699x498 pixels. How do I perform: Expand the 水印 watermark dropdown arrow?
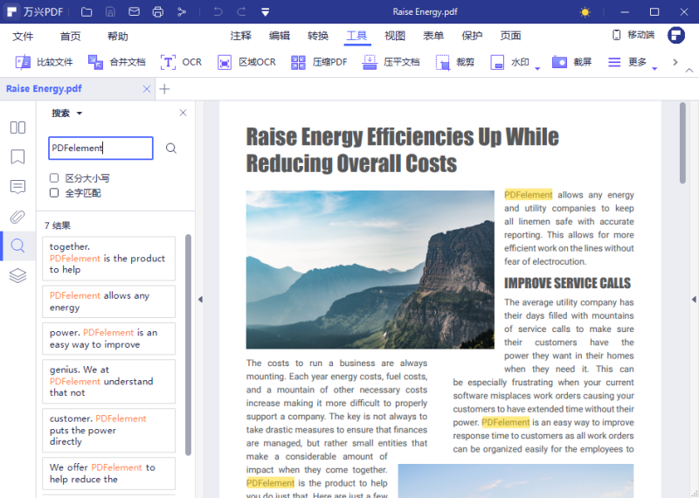(537, 69)
